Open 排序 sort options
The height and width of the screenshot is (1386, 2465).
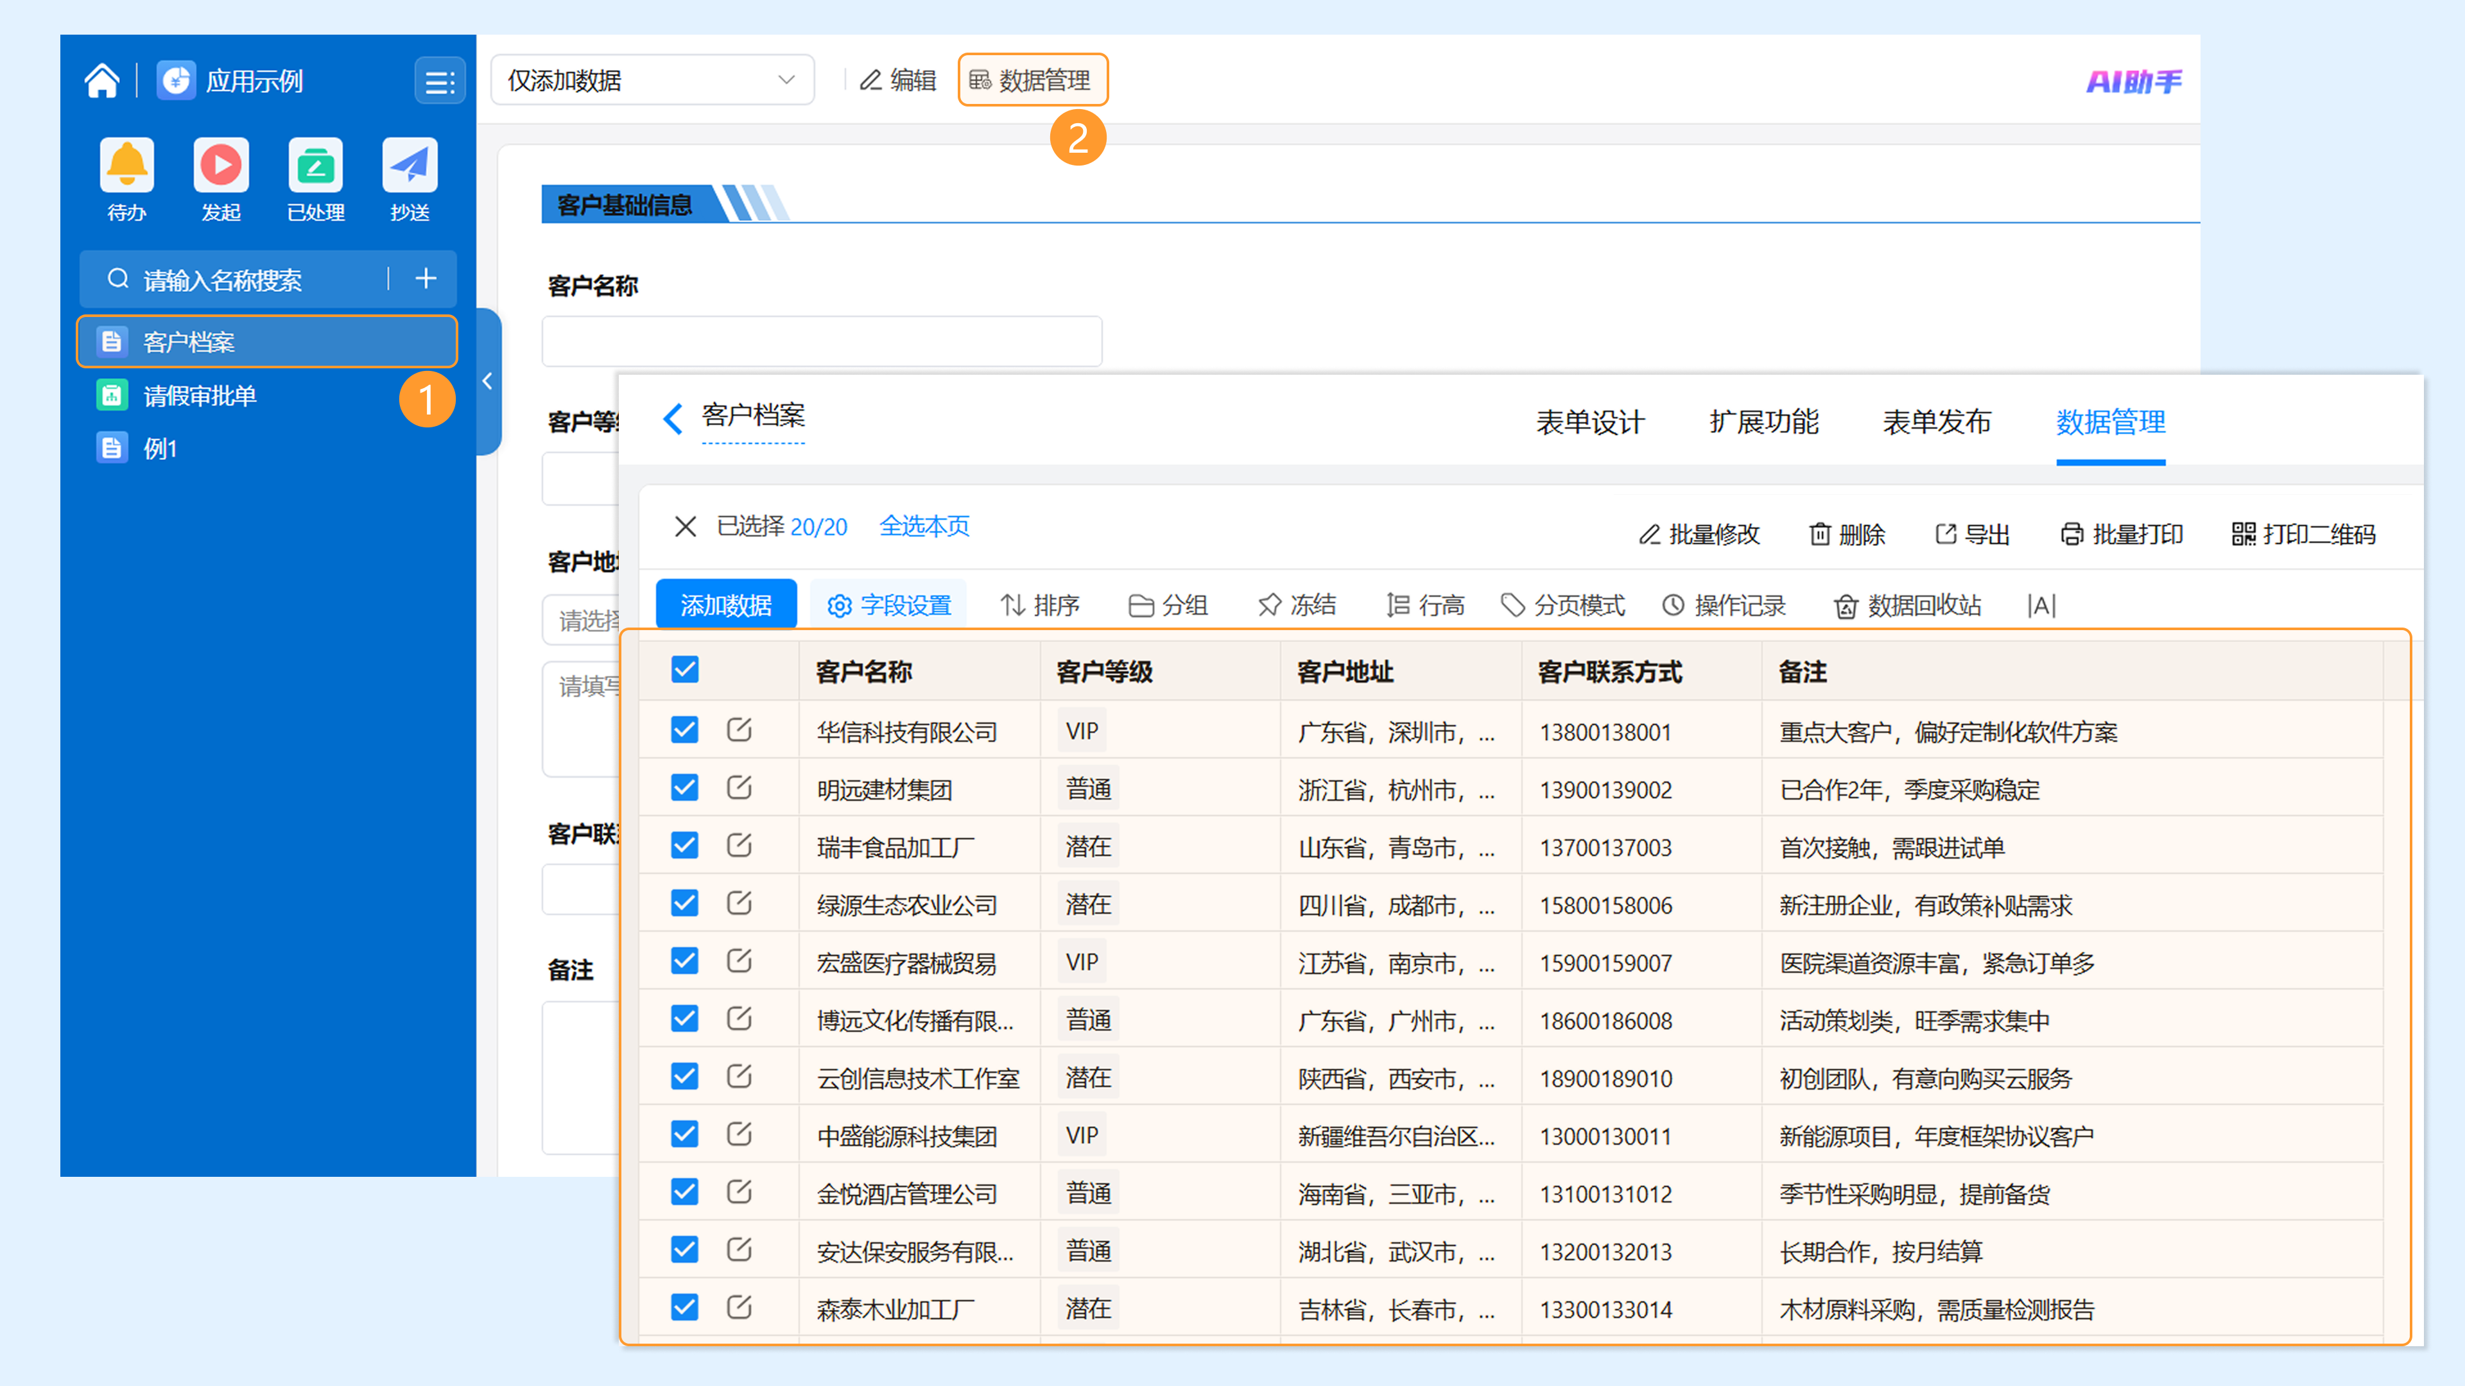point(1040,606)
